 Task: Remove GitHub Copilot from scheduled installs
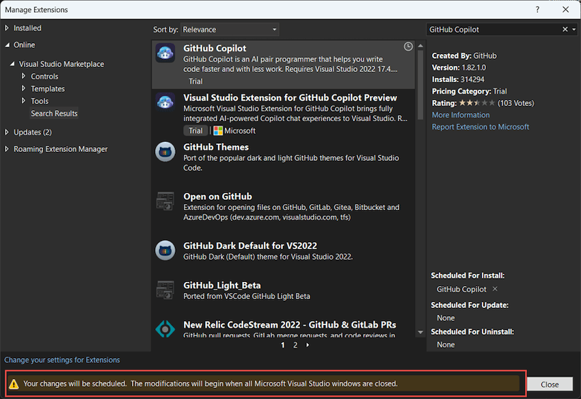pos(495,289)
